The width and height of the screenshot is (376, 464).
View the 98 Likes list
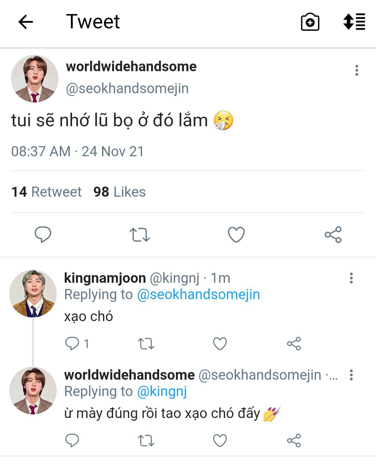point(119,192)
